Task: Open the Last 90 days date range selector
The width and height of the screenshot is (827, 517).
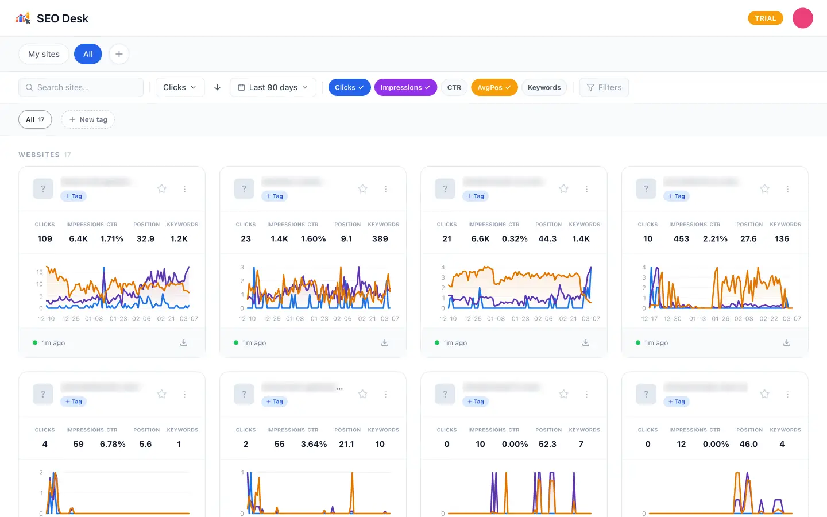Action: [x=273, y=87]
